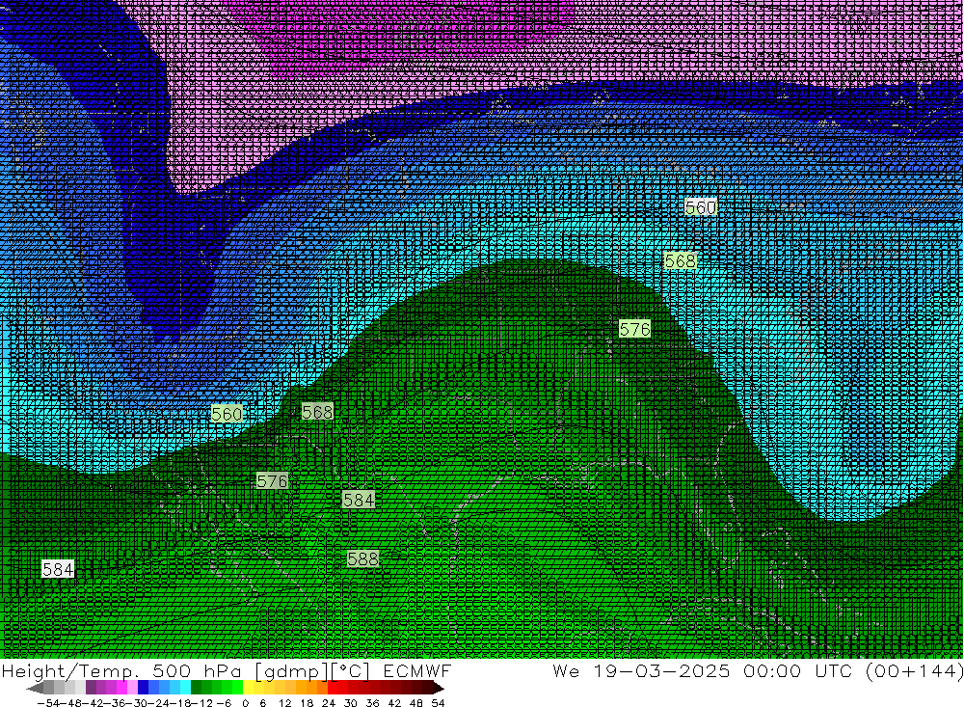
Task: Click the 584 label just above 588
Action: (359, 500)
